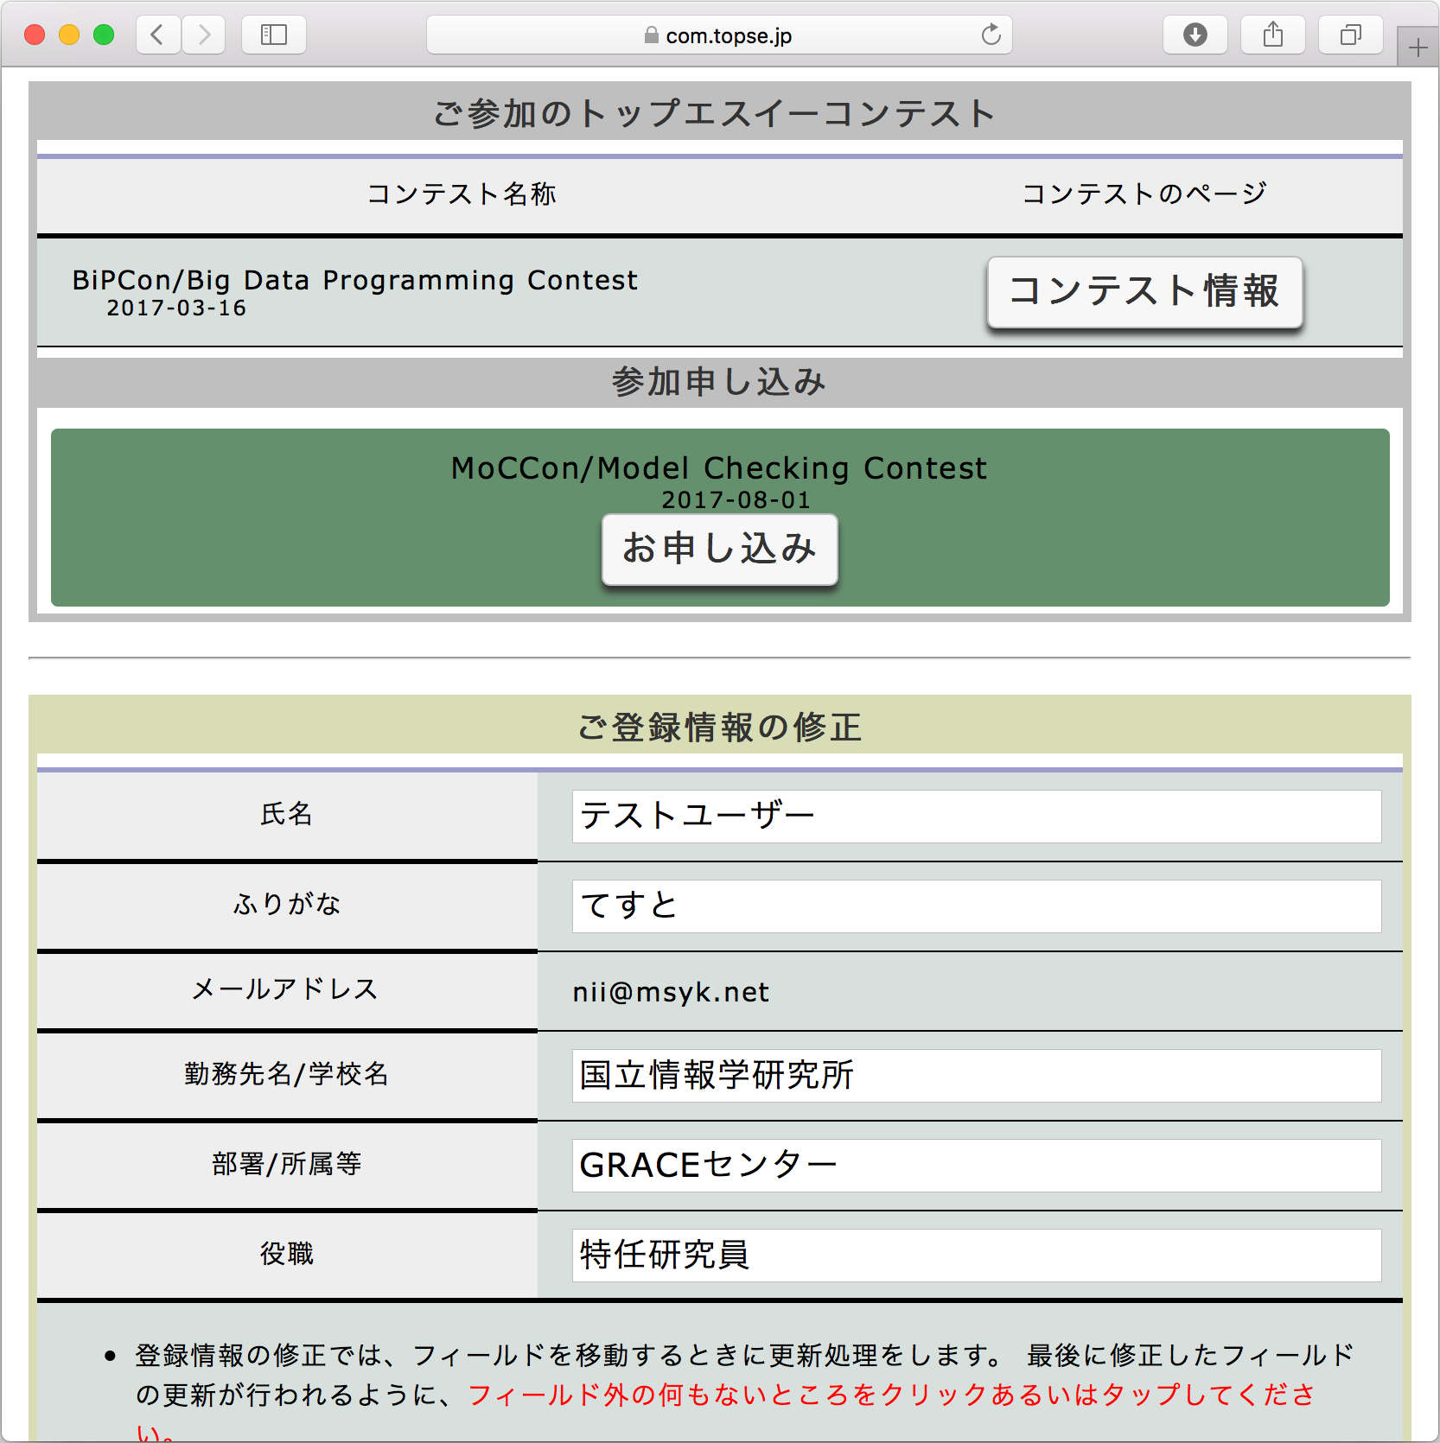Image resolution: width=1440 pixels, height=1443 pixels.
Task: Reload the page with the refresh icon
Action: [991, 35]
